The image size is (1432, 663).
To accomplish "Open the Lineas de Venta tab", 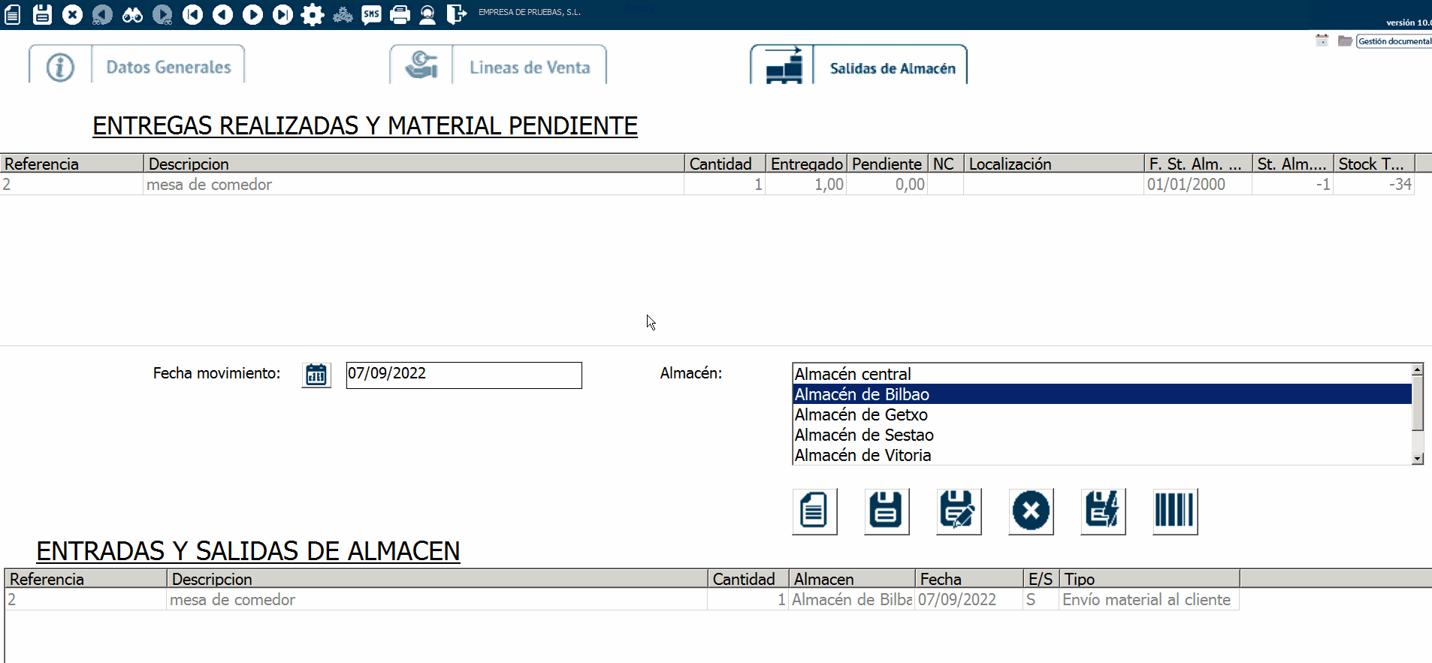I will (529, 68).
